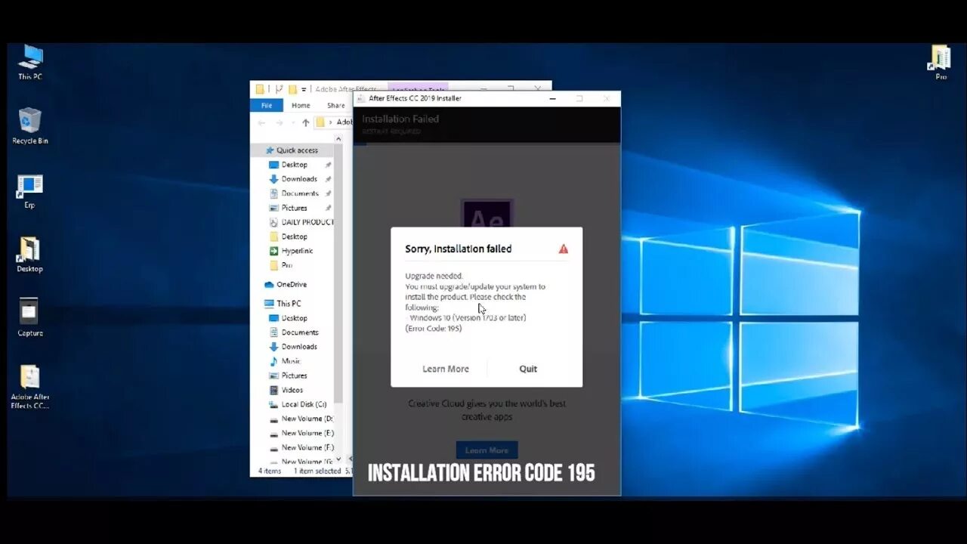The image size is (967, 544).
Task: Open the DAILY PRODUCT item
Action: 301,222
